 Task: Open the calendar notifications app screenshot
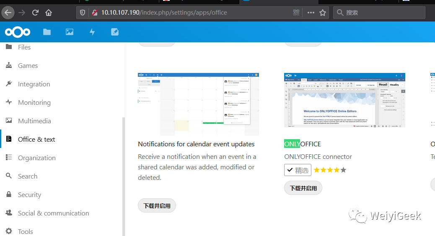pos(198,104)
